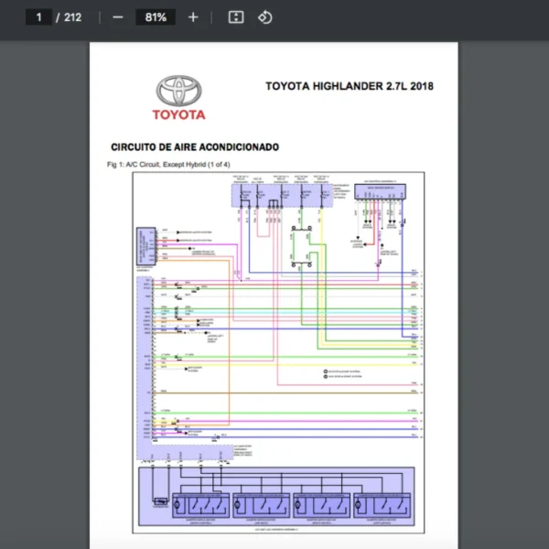Click the top-right connector block in the diagram
The width and height of the screenshot is (549, 549).
[x=379, y=191]
